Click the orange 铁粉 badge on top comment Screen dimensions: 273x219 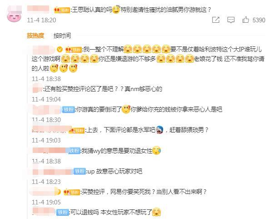coord(62,10)
